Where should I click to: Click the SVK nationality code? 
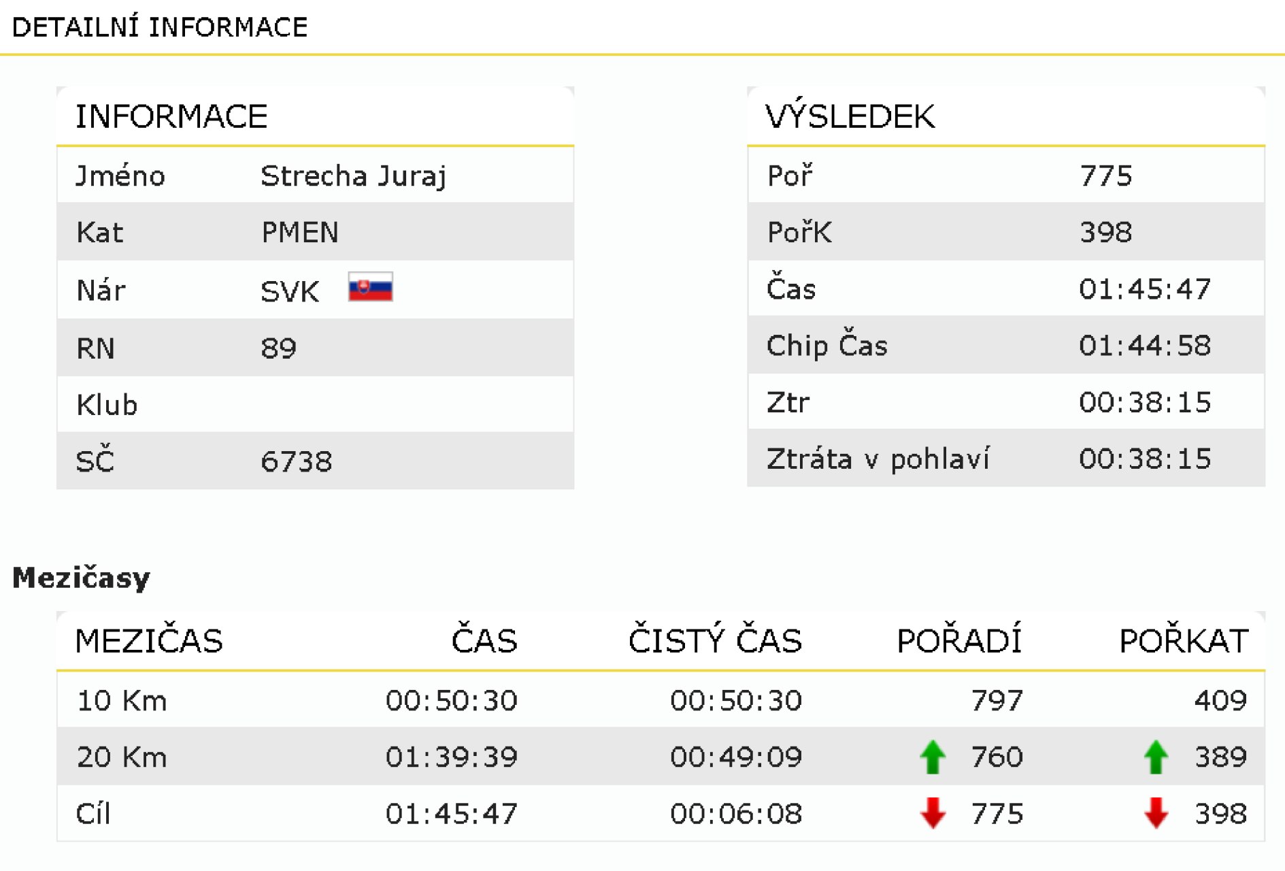pos(290,292)
